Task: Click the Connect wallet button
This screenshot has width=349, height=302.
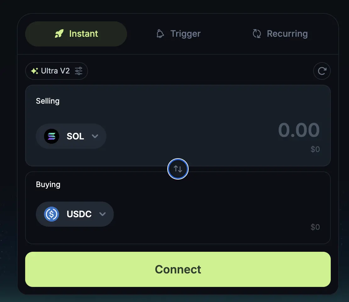Action: [178, 269]
